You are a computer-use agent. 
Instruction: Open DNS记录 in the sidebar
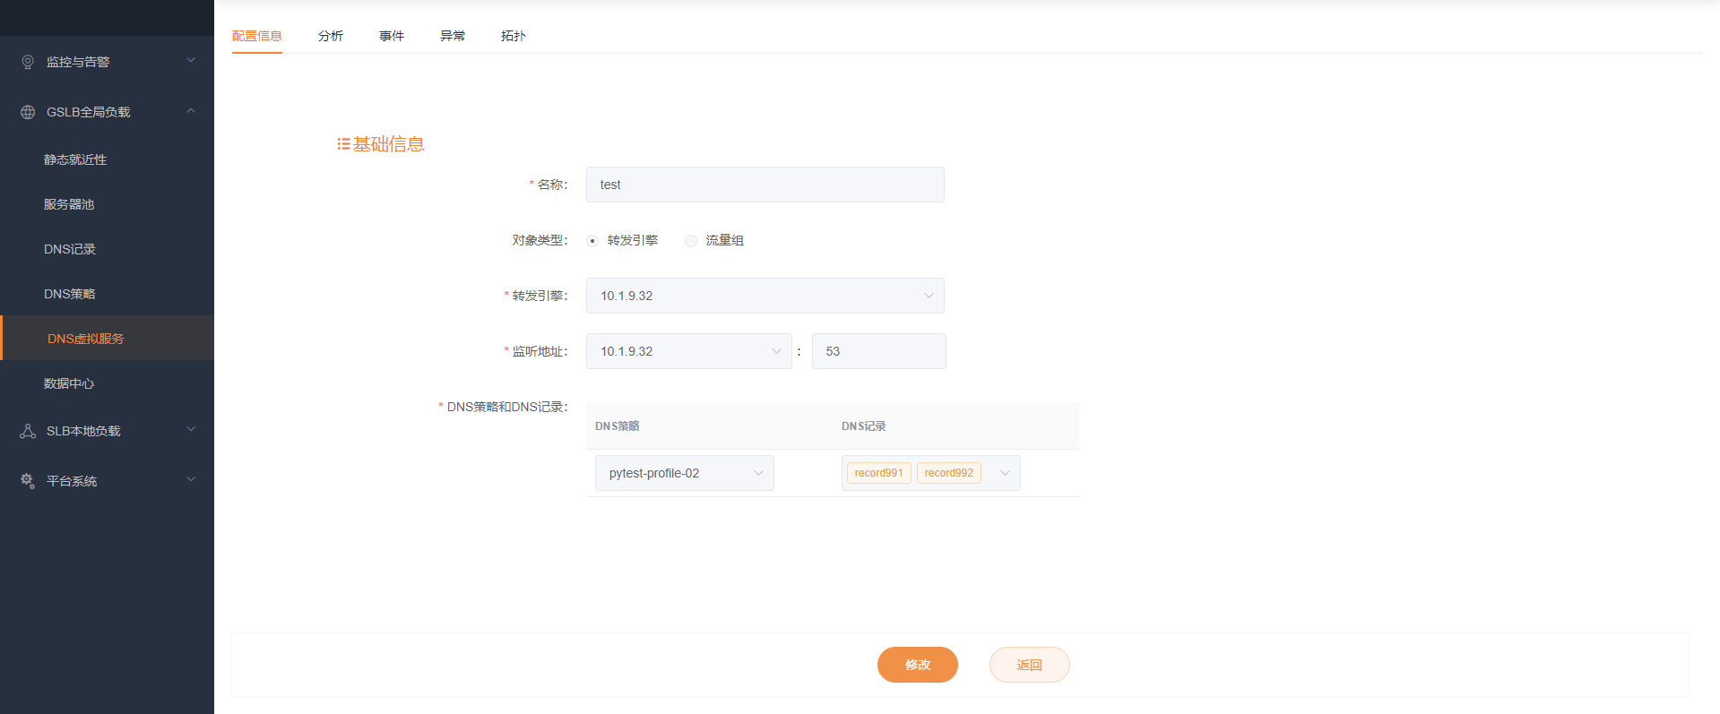[108, 249]
